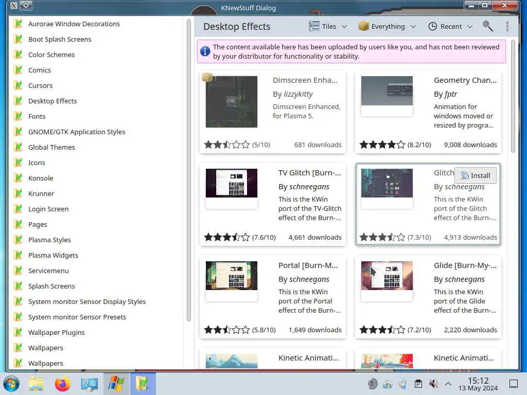Click the Dimscreen Enhanced preview thumbnail

232,102
